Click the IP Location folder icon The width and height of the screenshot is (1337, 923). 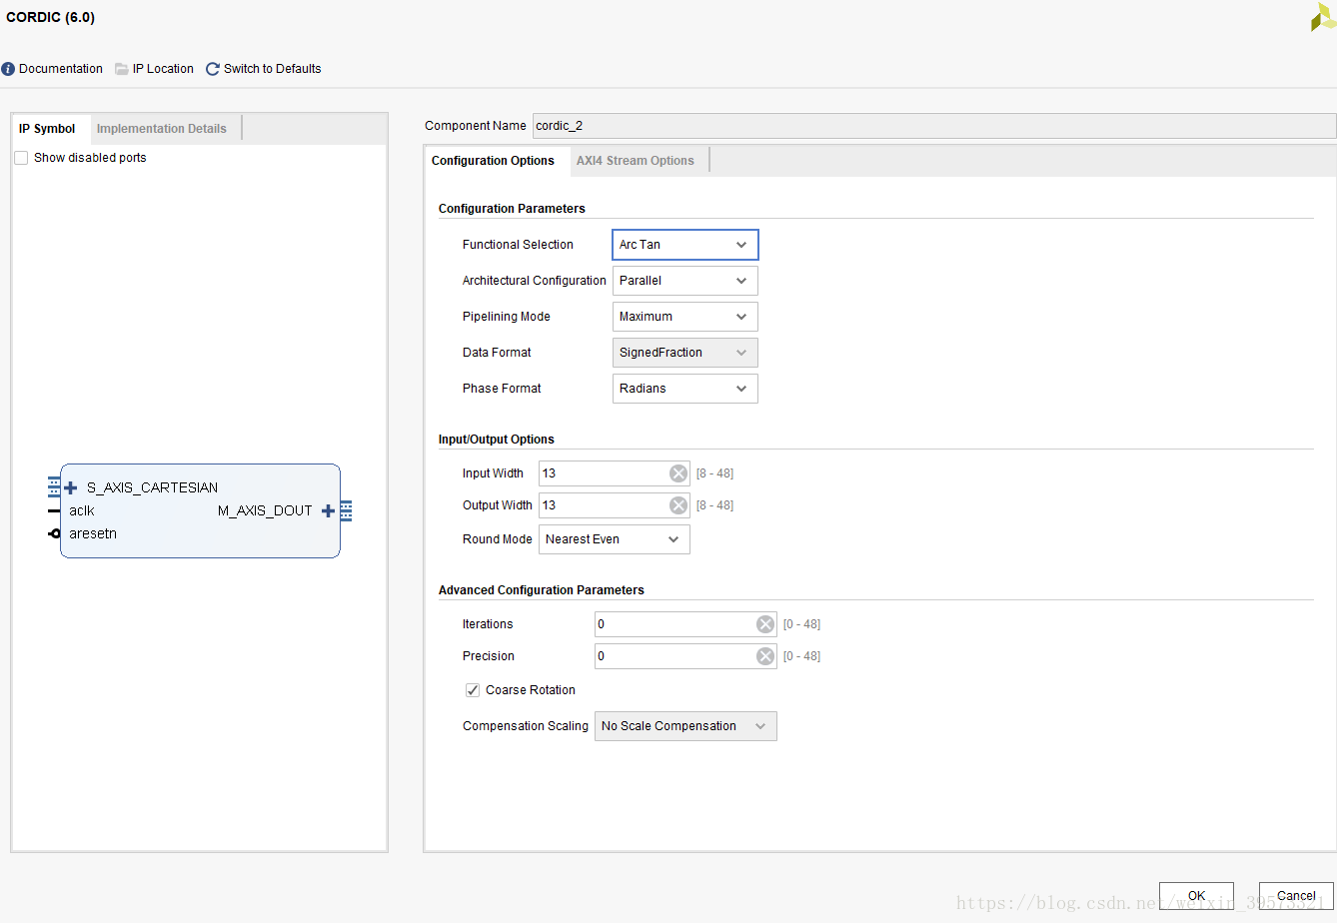pos(122,69)
